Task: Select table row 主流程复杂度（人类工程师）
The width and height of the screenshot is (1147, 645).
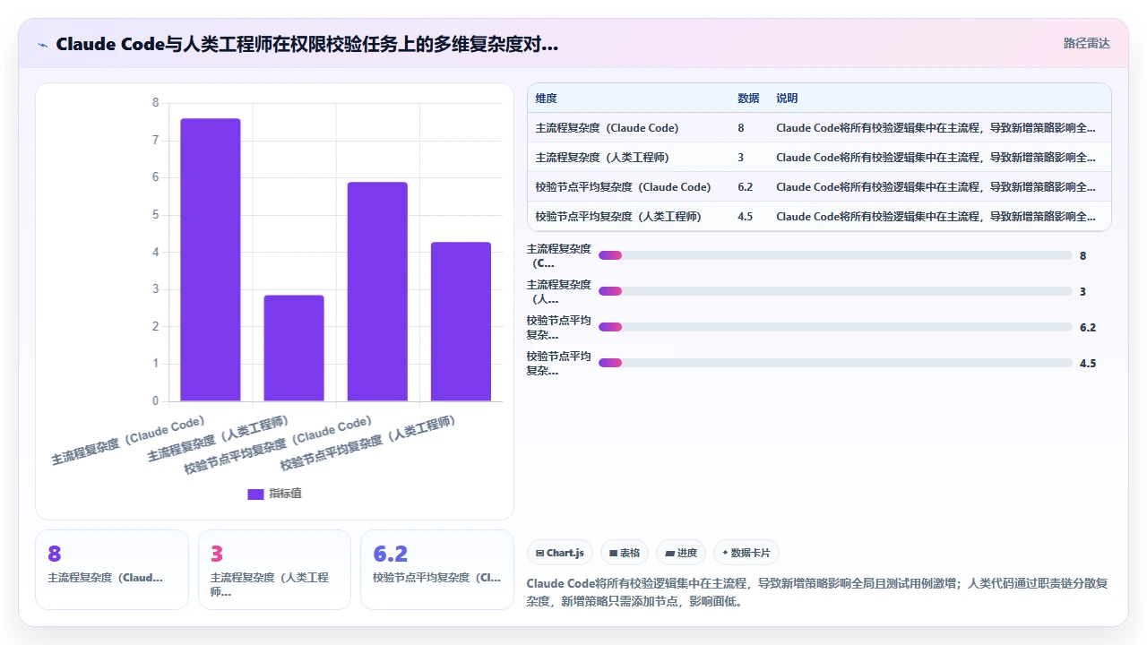Action: click(819, 158)
